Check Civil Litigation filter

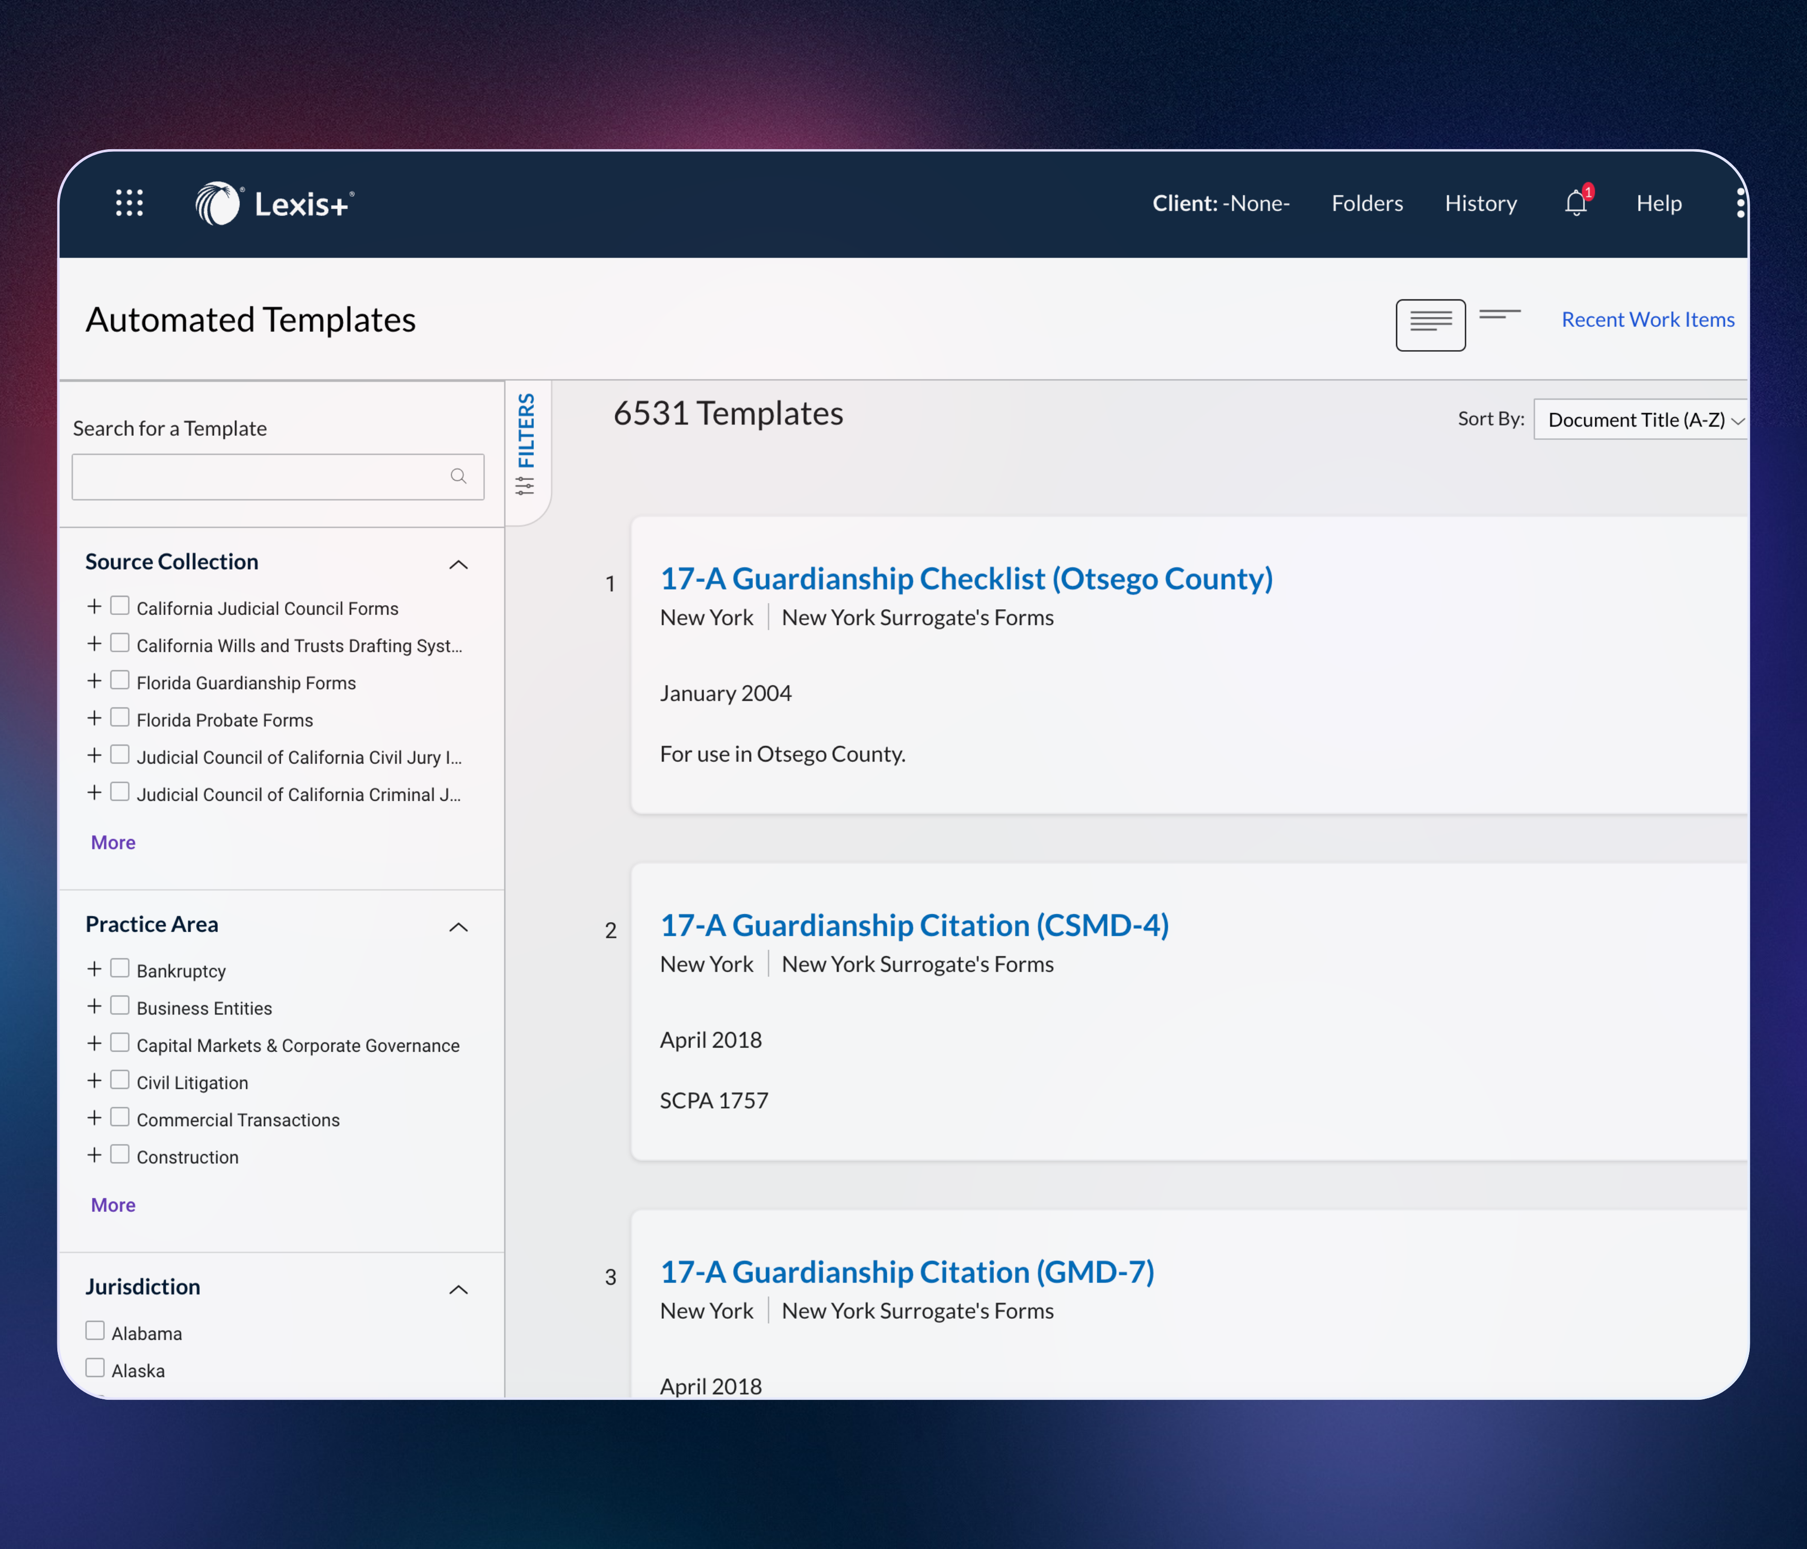(x=120, y=1081)
